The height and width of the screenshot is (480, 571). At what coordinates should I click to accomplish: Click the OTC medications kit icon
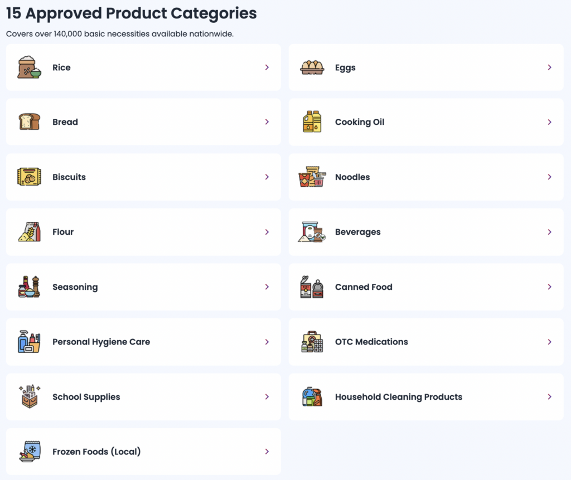pyautogui.click(x=312, y=342)
